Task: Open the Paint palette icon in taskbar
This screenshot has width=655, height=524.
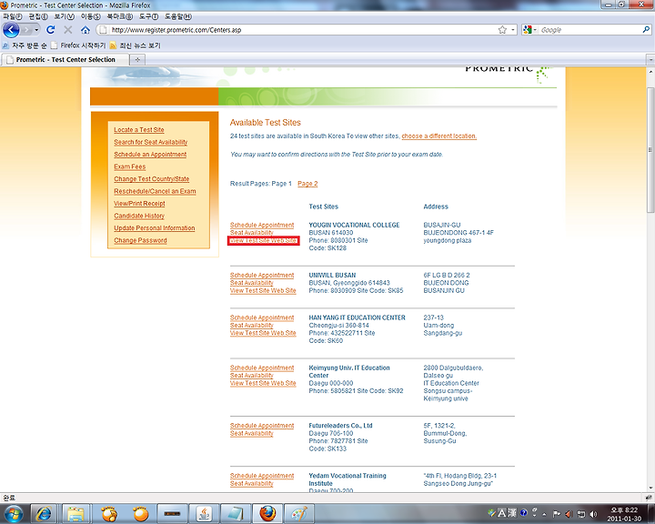Action: pos(299,514)
